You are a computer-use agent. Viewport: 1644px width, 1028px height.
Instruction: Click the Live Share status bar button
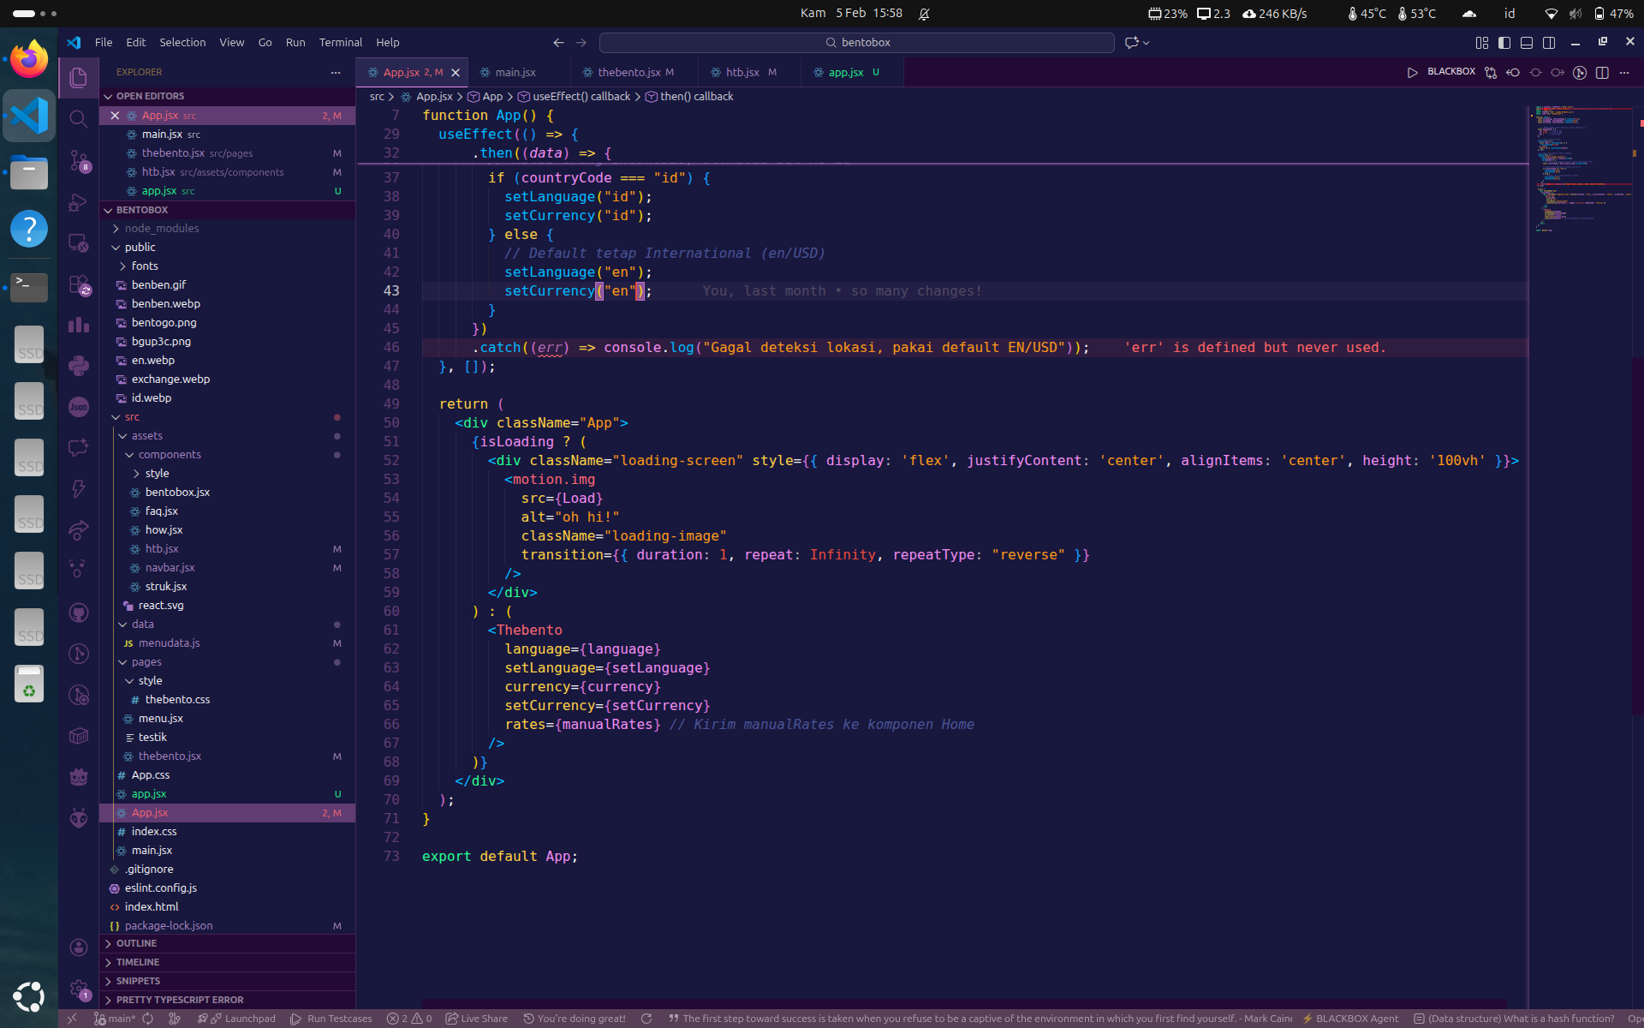477,1019
